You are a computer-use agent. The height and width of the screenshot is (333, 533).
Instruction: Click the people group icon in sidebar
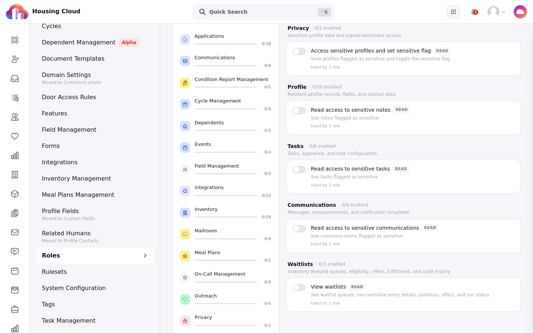(x=15, y=117)
